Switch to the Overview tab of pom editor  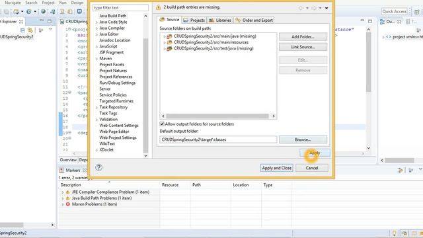68,160
